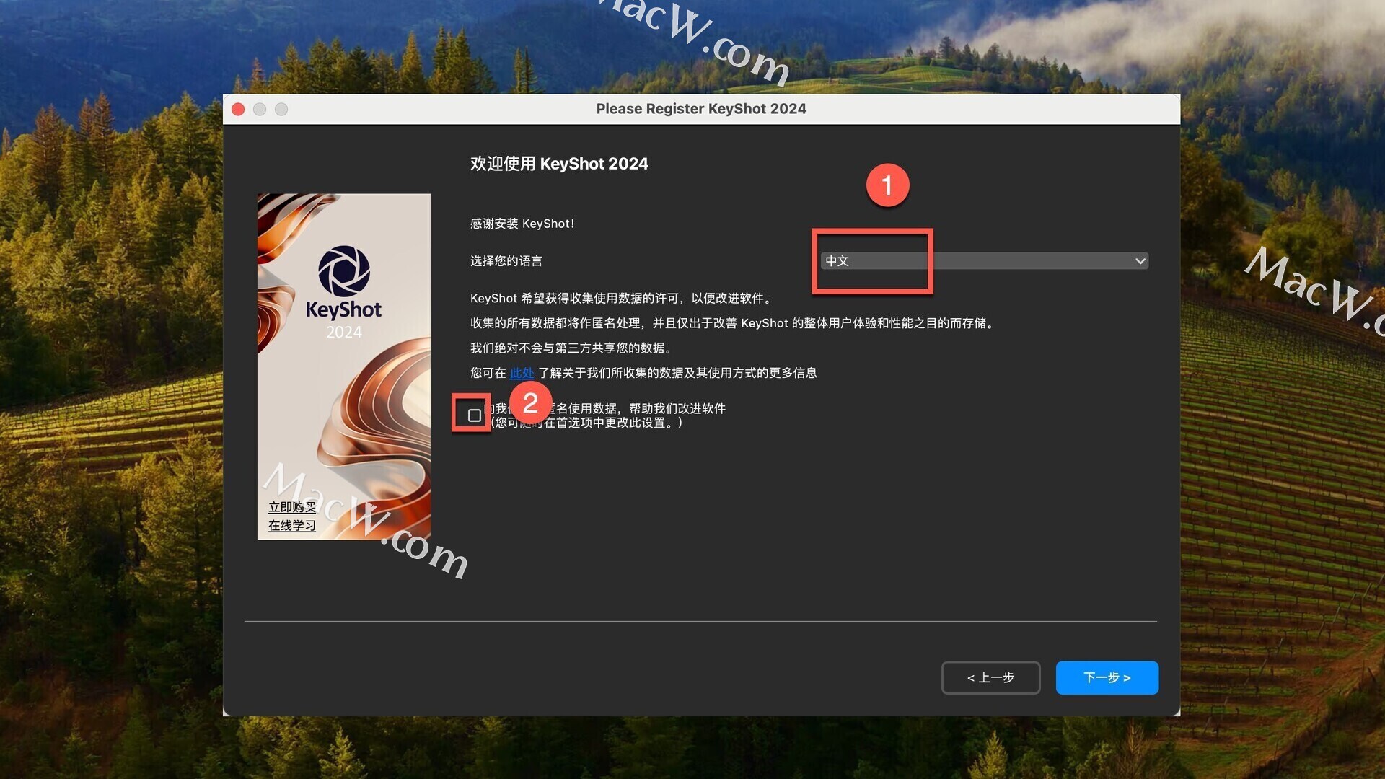Click the KeyShot aperture logo icon
The image size is (1385, 779).
pyautogui.click(x=344, y=271)
